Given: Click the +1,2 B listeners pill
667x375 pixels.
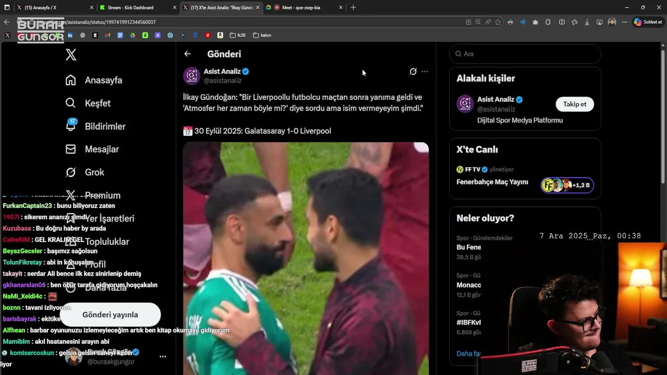Looking at the screenshot, I should 567,185.
